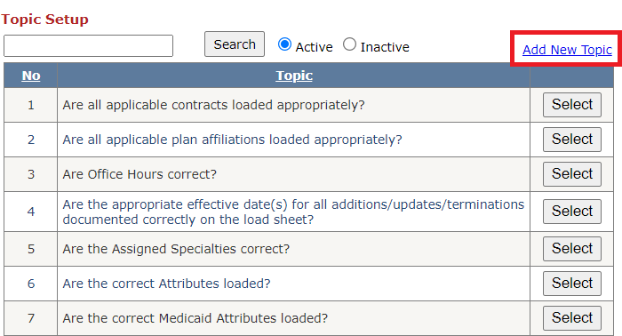This screenshot has width=622, height=336.
Task: Focus the topic search text field
Action: pos(89,45)
